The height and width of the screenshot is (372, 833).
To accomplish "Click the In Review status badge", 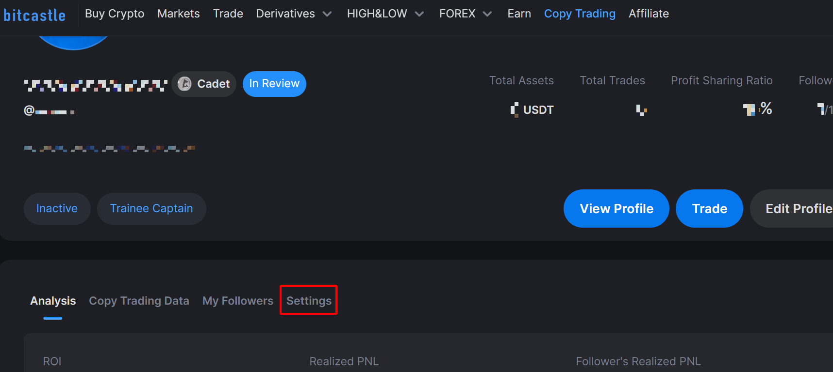I will pos(274,84).
